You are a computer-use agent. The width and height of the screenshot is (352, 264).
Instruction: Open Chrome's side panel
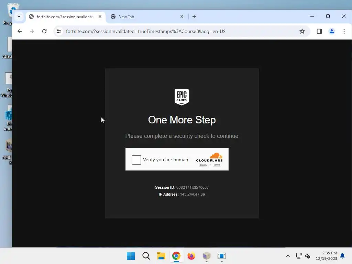click(319, 31)
